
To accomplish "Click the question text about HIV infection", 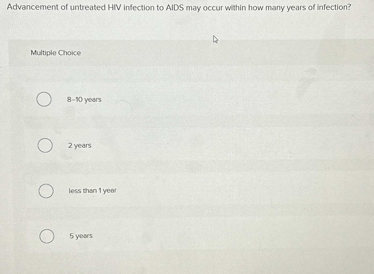I will coord(179,8).
